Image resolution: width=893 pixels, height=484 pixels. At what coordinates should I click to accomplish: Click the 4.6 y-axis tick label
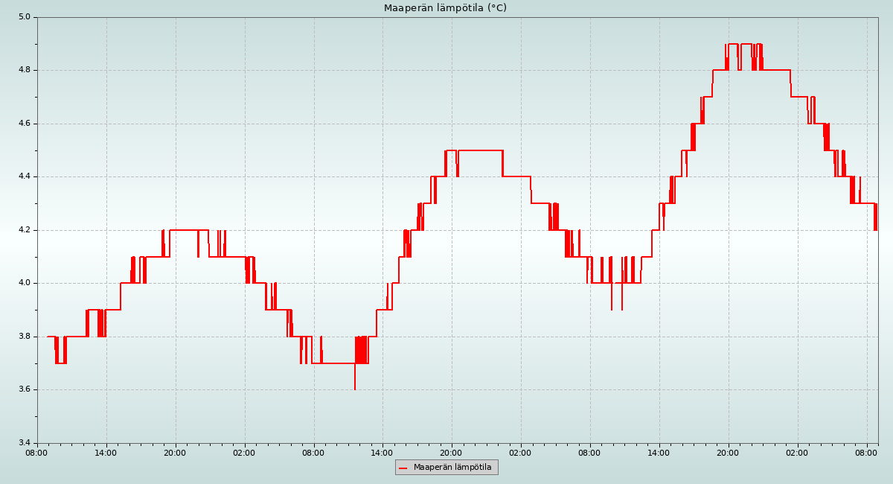click(x=23, y=124)
